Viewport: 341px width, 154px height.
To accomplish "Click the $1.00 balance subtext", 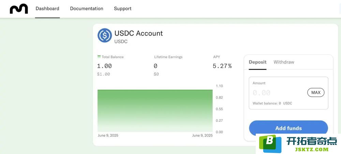I will (x=104, y=74).
